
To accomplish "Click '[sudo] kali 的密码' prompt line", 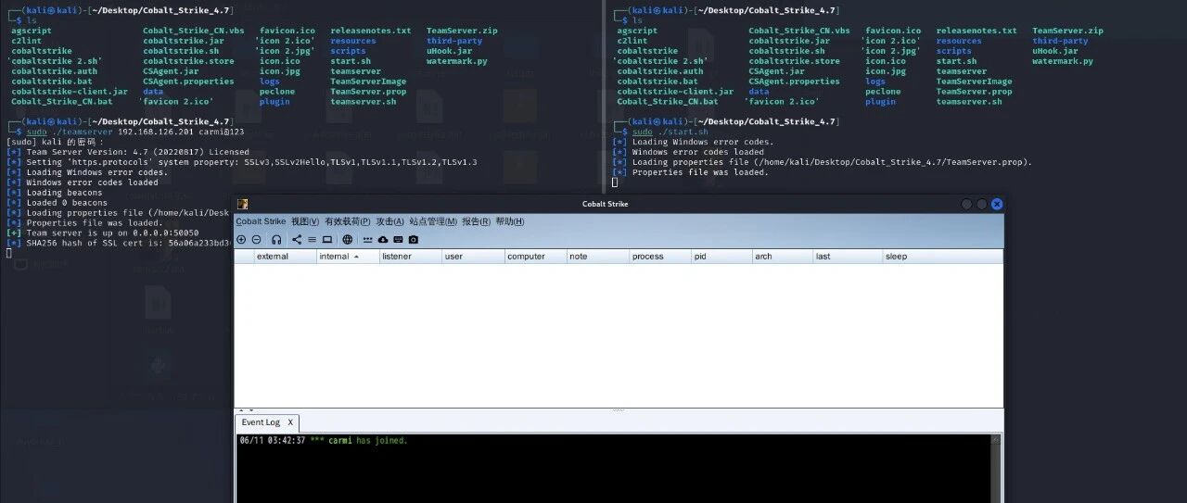I will (56, 142).
